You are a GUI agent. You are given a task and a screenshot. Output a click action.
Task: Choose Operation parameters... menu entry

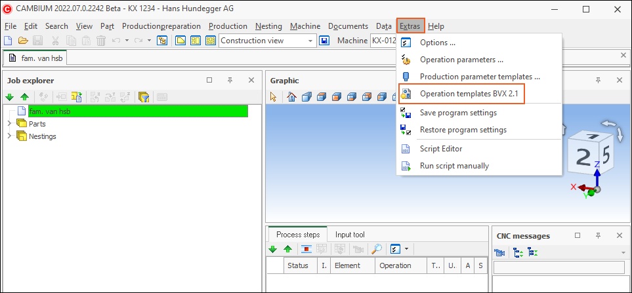(479, 60)
